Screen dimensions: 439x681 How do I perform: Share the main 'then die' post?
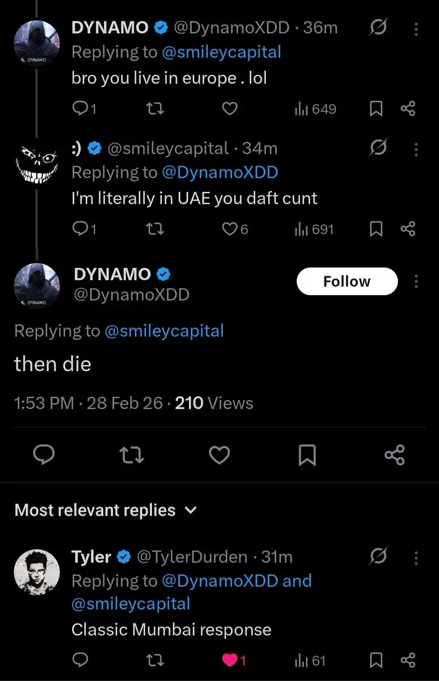395,455
